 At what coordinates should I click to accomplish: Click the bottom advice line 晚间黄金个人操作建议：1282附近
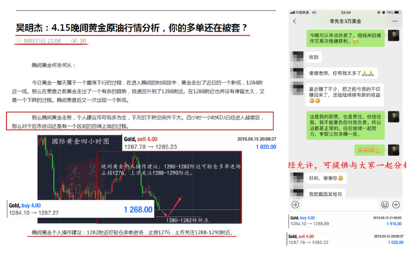[133, 232]
